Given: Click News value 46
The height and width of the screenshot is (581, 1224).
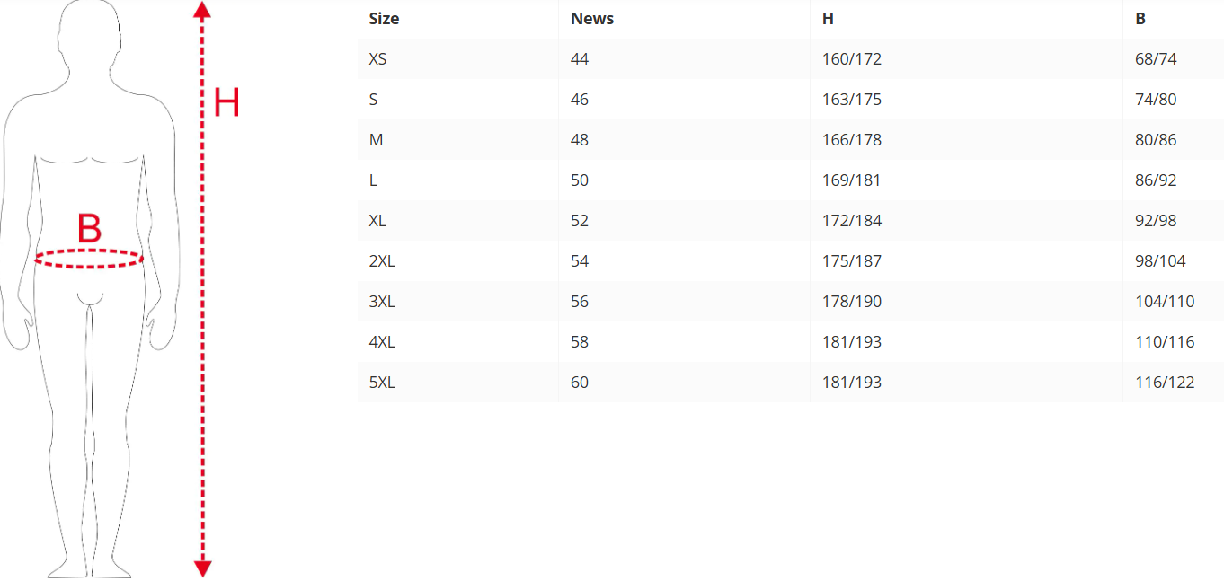Looking at the screenshot, I should [580, 100].
